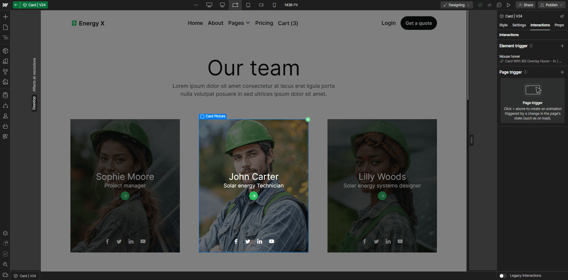Open the Pages panel

point(5,27)
